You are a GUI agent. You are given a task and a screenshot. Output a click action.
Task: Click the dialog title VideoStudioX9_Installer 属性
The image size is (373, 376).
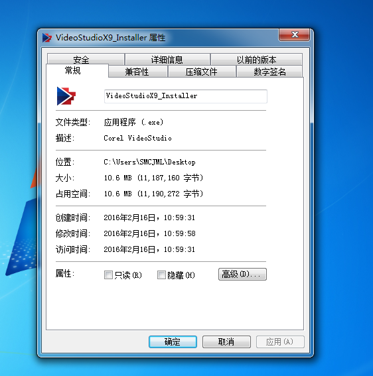(x=110, y=38)
